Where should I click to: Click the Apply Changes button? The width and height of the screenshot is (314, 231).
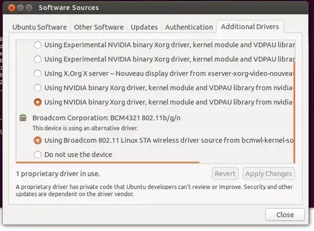coord(269,173)
